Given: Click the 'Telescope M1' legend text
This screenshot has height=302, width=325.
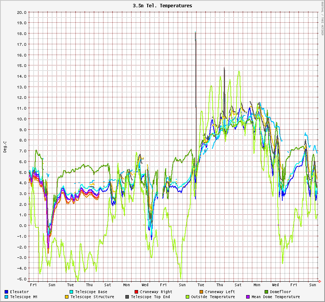Looking at the screenshot, I should (x=23, y=297).
